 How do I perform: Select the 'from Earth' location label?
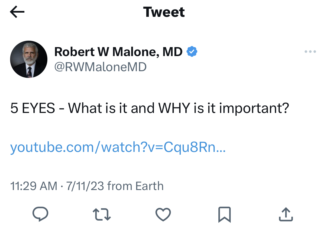(135, 186)
